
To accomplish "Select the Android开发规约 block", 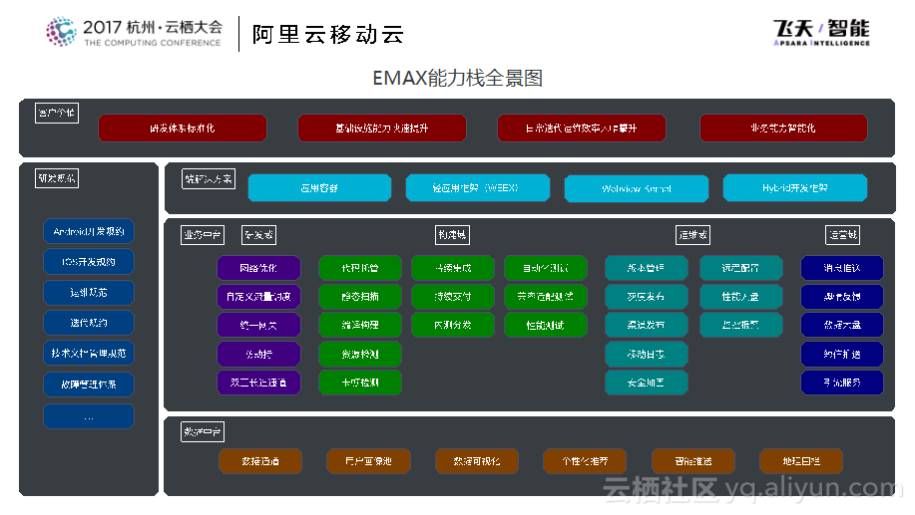I will (x=89, y=231).
